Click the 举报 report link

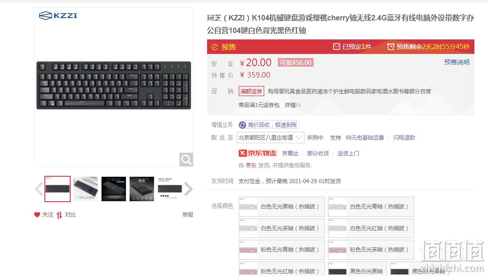(x=188, y=215)
